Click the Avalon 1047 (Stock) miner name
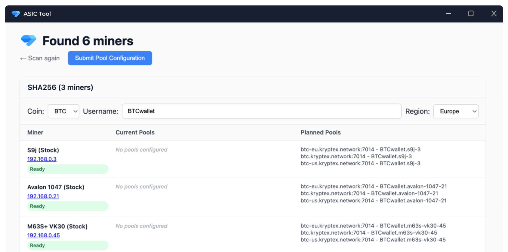 click(x=56, y=187)
